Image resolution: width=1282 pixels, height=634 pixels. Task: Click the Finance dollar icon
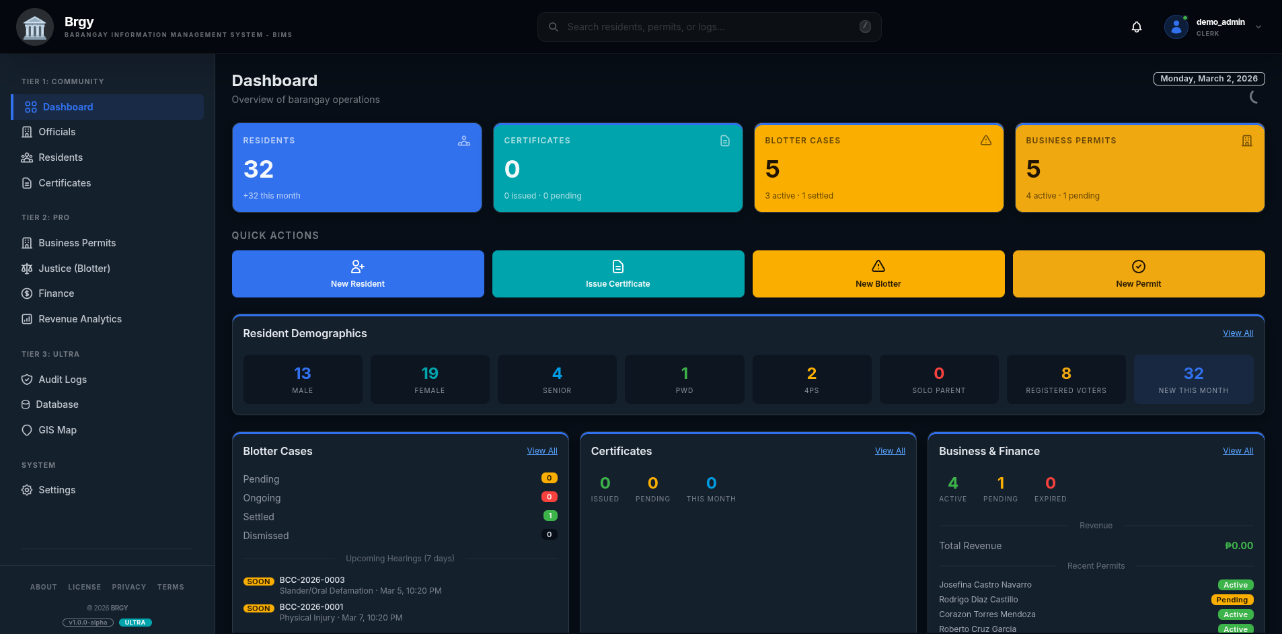27,293
